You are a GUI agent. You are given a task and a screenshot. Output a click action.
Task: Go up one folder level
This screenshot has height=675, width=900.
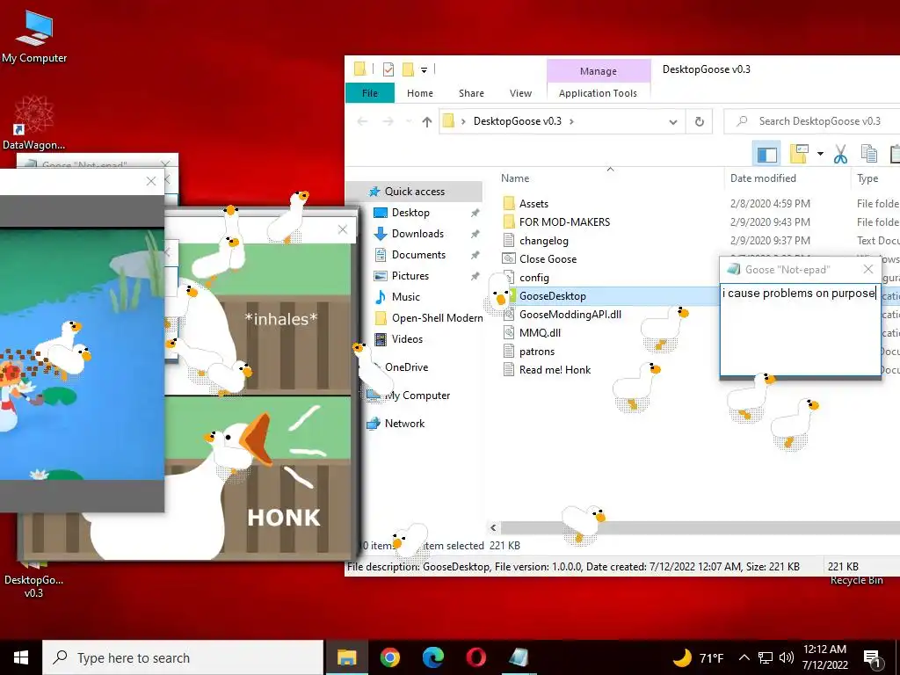[426, 121]
